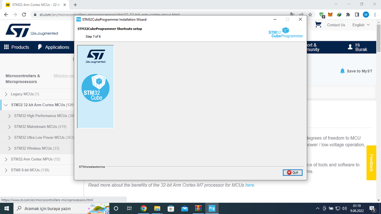The image size is (381, 214).
Task: Open the shopping cart icon
Action: (318, 24)
